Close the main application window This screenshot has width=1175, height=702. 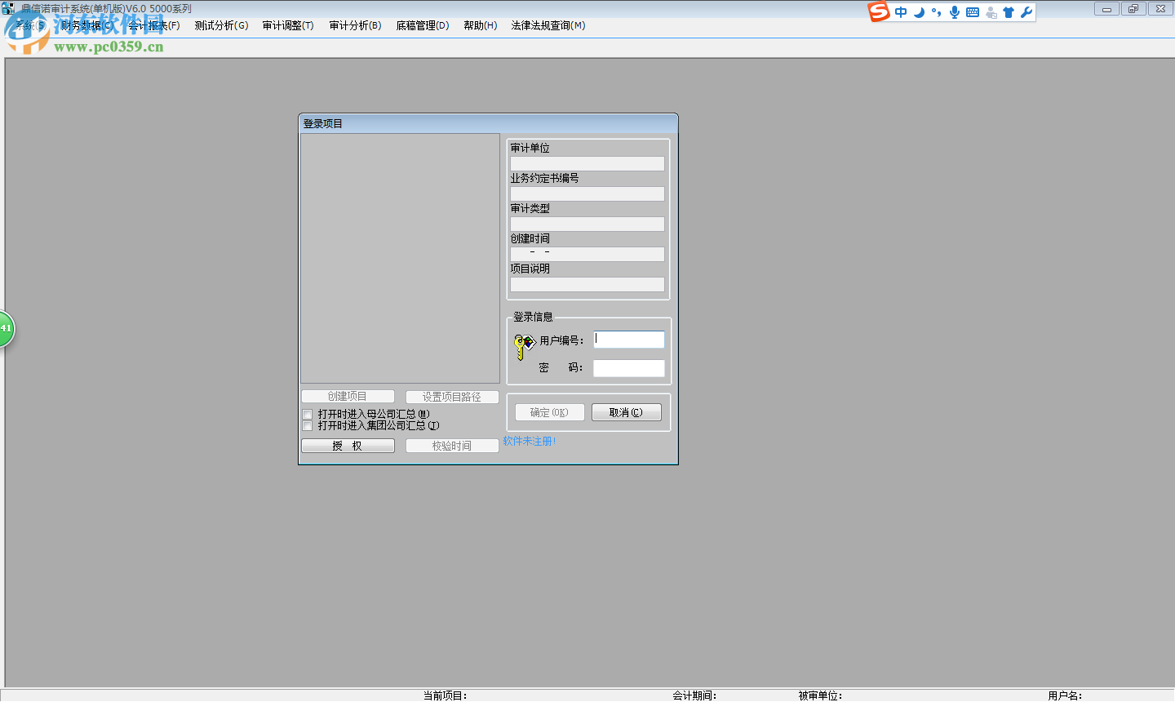click(x=1160, y=9)
